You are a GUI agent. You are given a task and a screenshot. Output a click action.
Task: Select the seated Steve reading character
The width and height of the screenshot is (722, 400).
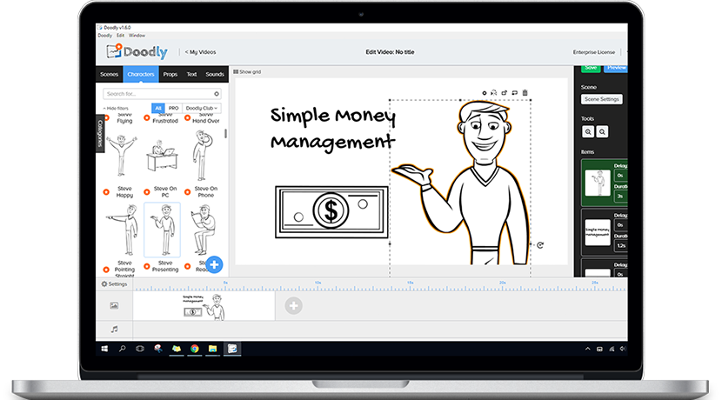204,230
